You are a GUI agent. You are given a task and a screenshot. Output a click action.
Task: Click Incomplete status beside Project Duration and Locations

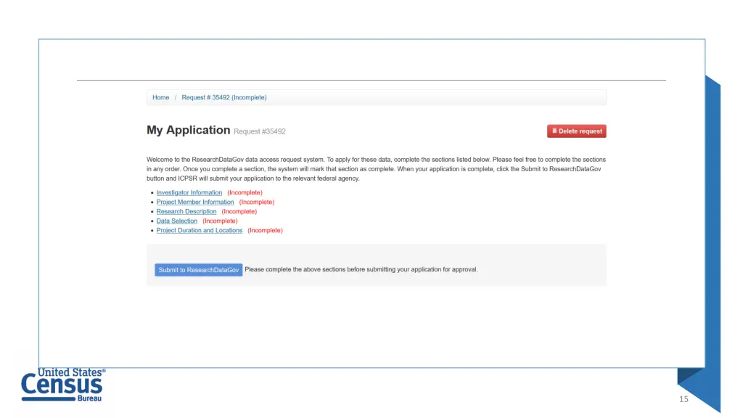pos(266,231)
